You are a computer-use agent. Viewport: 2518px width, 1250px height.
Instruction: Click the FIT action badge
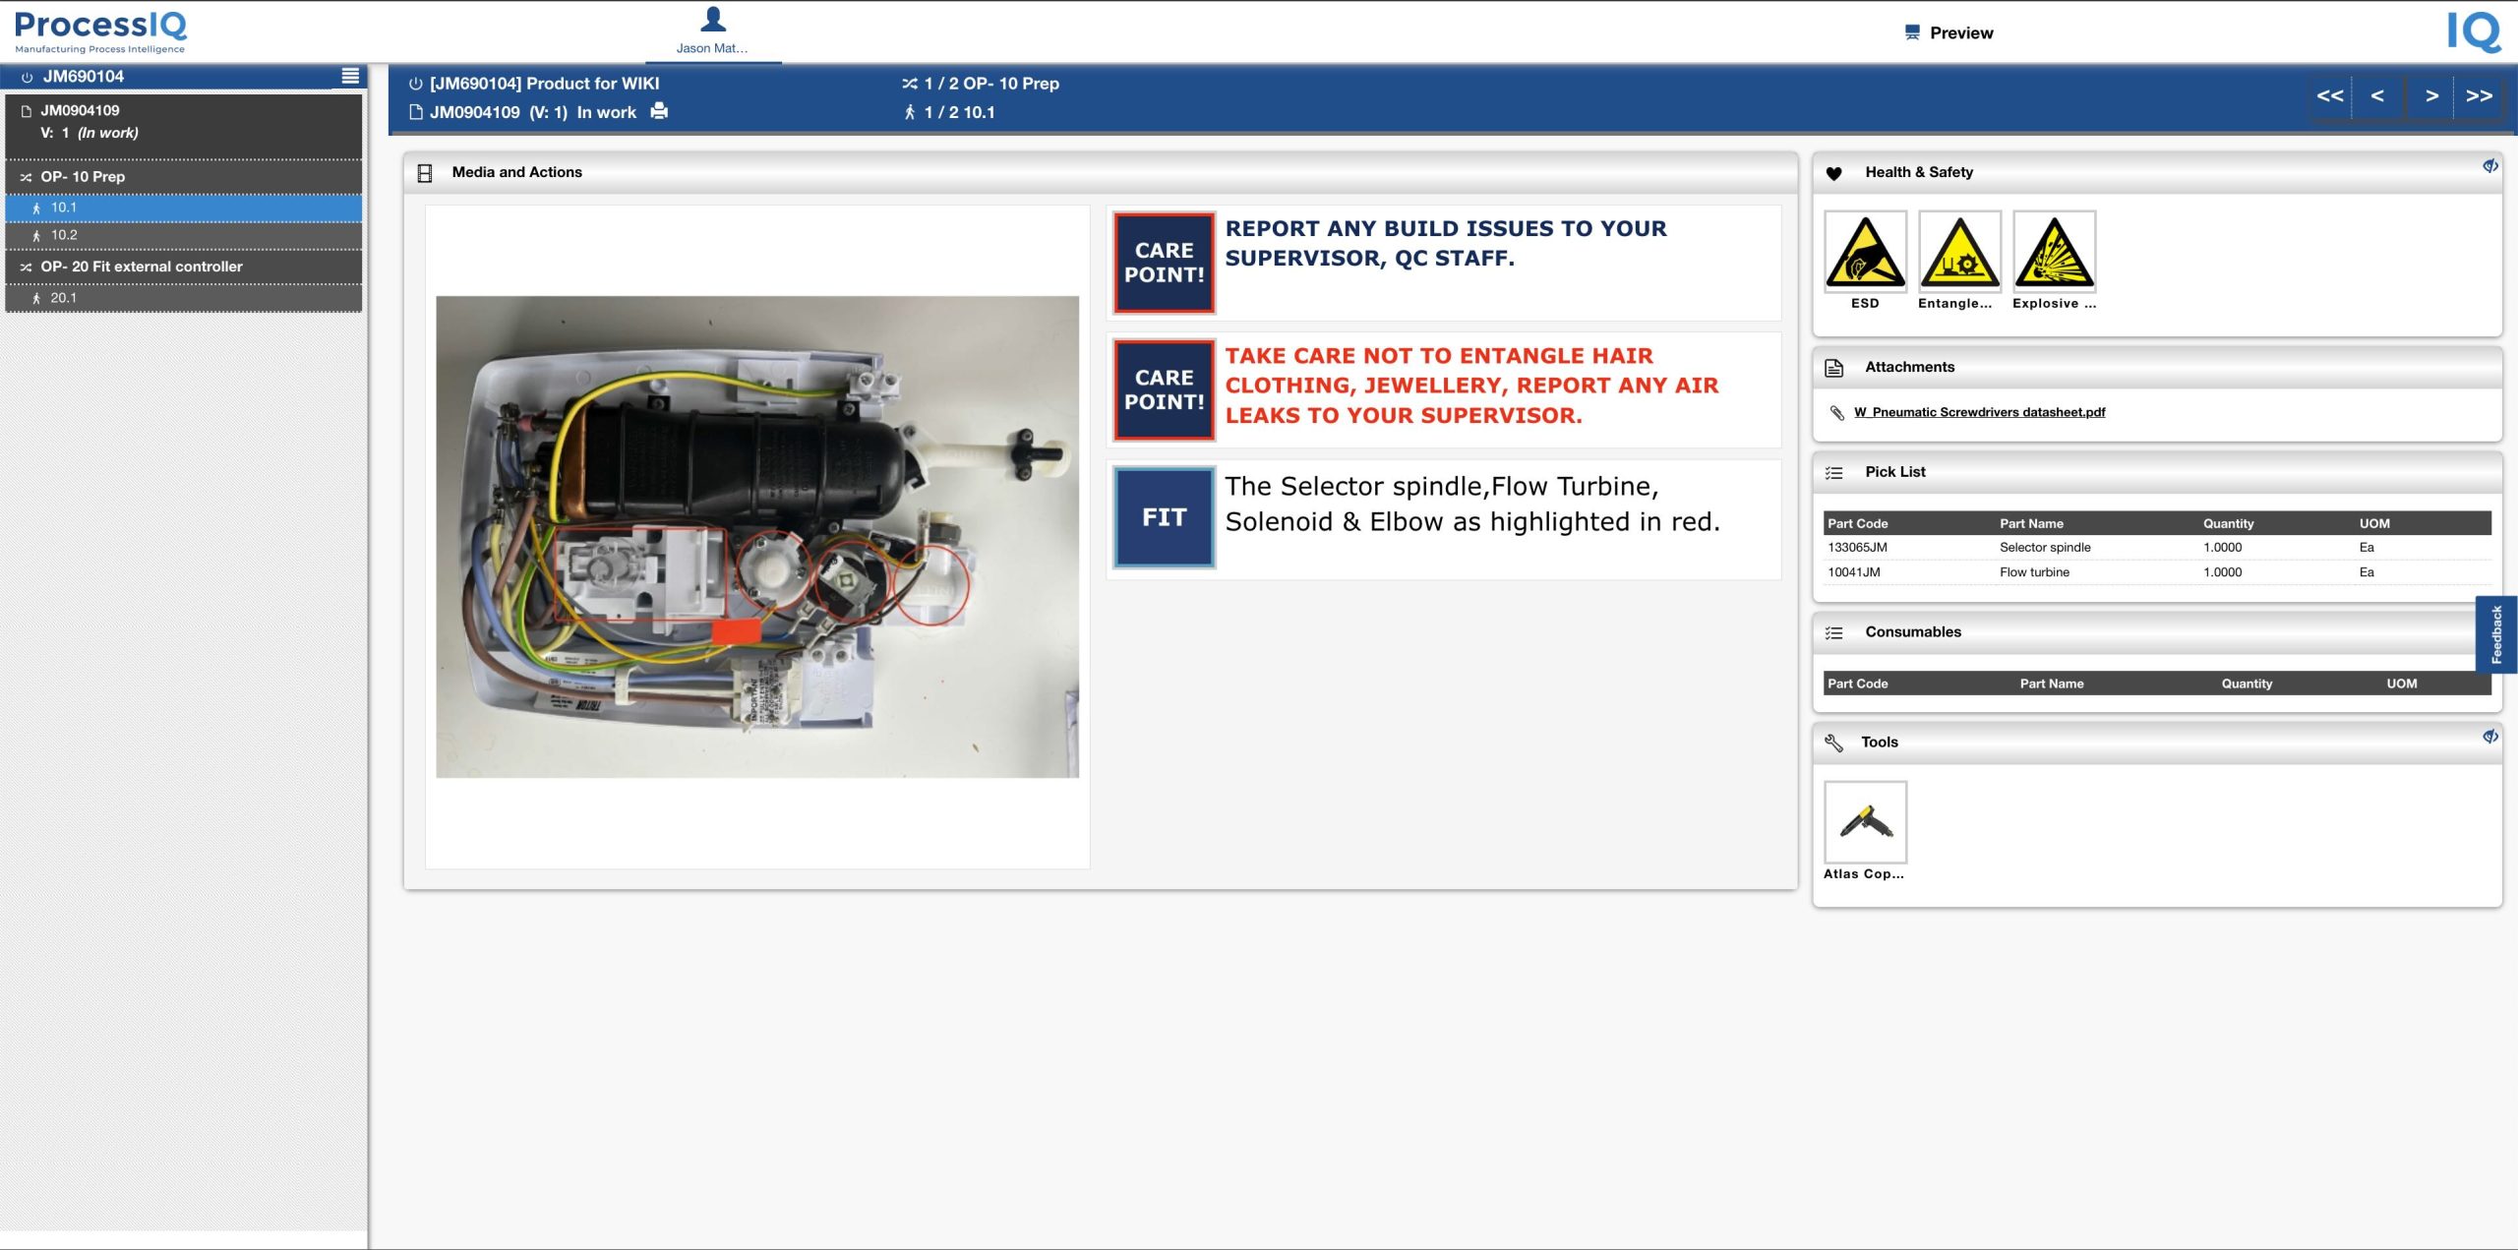point(1164,517)
